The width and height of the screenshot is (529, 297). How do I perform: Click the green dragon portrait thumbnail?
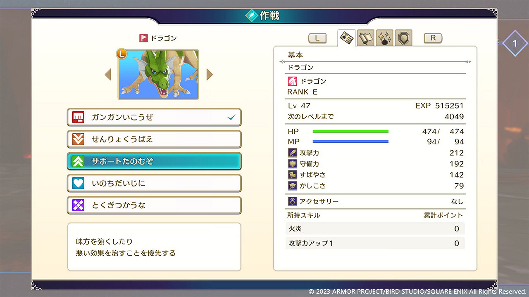158,75
